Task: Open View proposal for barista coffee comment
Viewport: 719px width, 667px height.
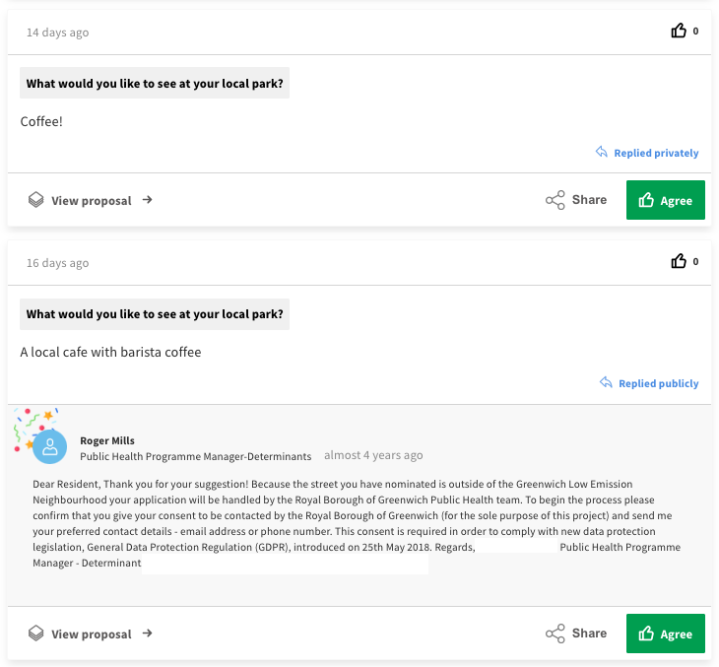Action: 92,634
